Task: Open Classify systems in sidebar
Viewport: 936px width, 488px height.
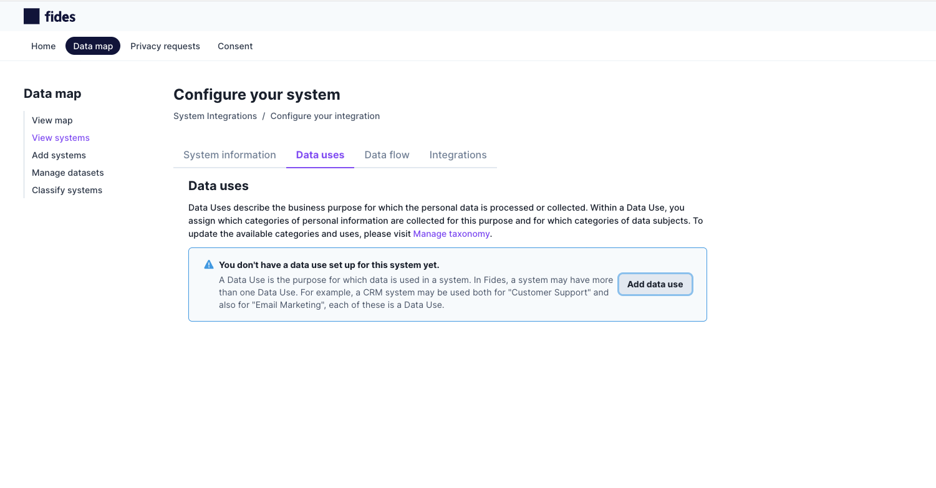Action: 67,190
